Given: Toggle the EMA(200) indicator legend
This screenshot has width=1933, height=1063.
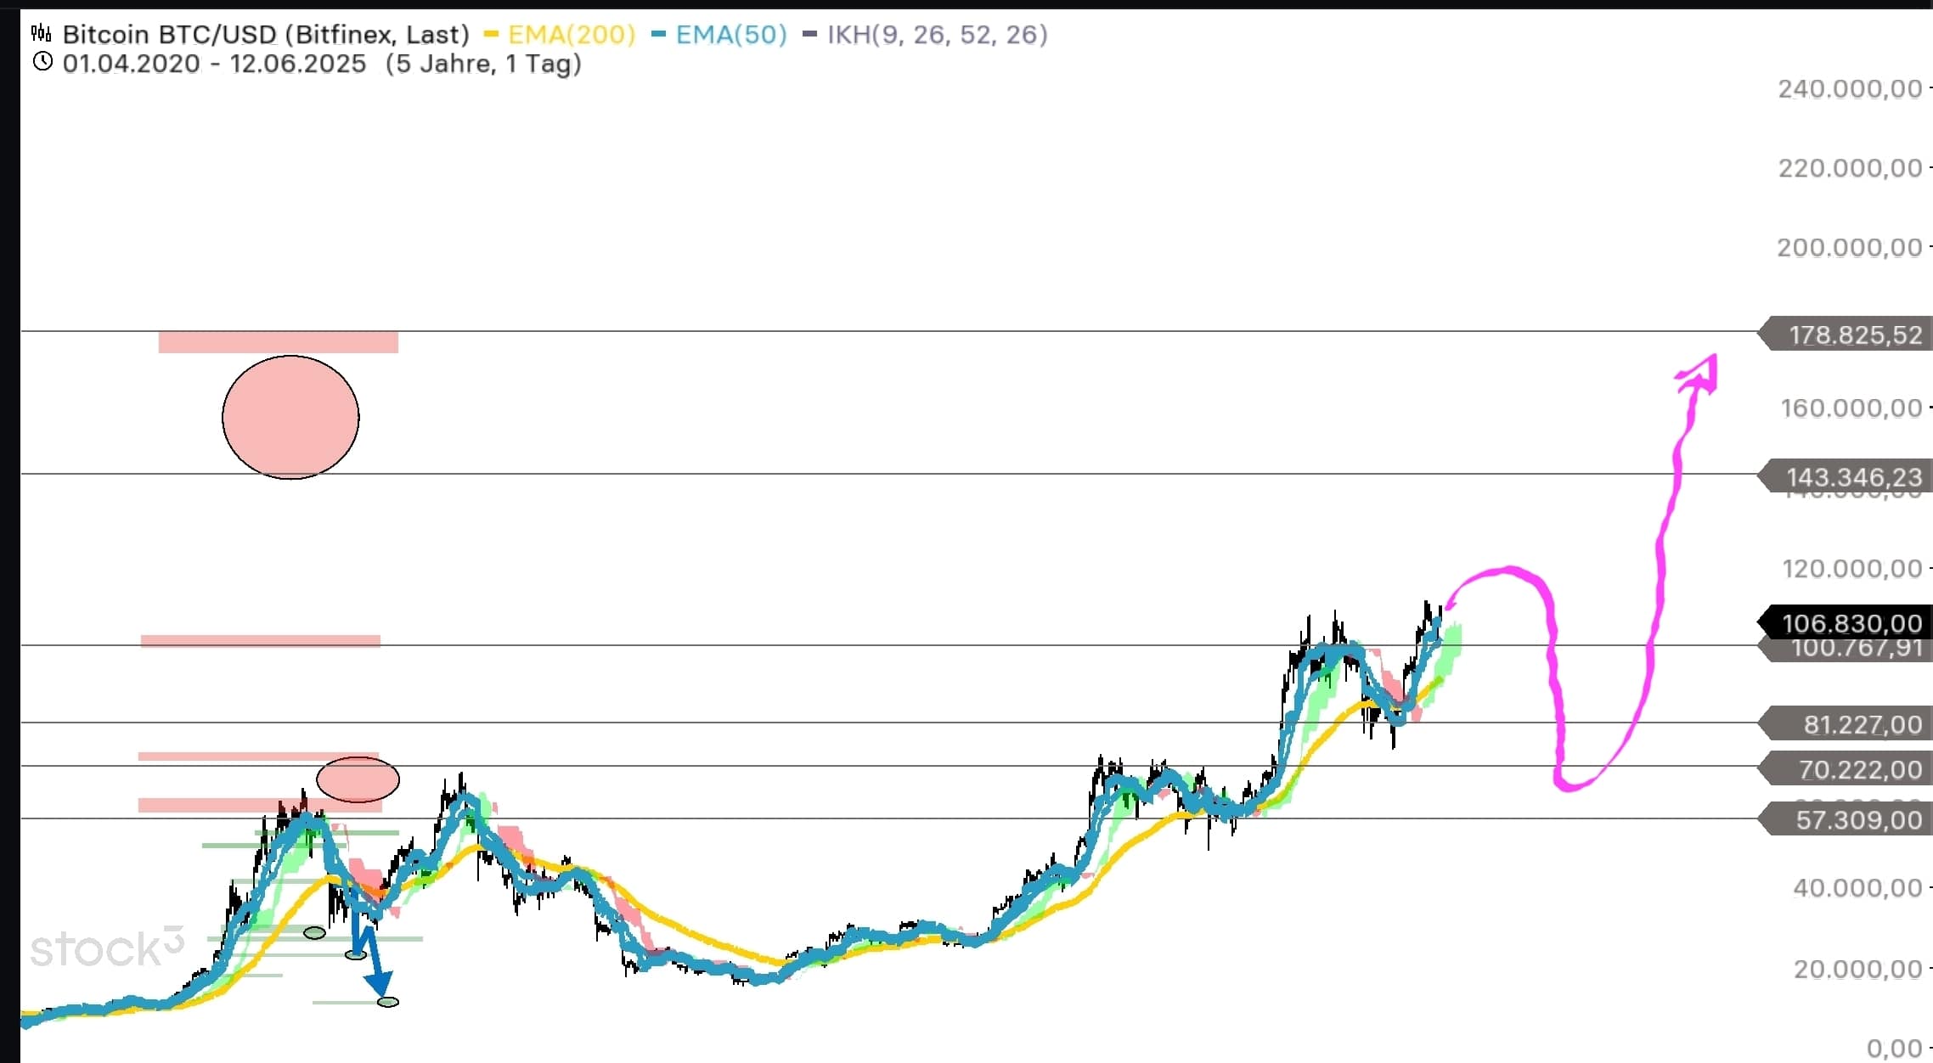Looking at the screenshot, I should pos(571,34).
